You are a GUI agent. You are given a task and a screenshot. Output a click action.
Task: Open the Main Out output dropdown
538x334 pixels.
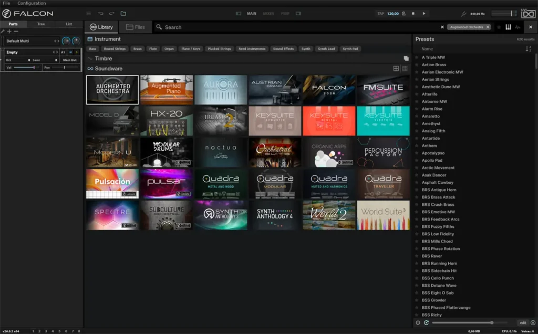coord(70,60)
